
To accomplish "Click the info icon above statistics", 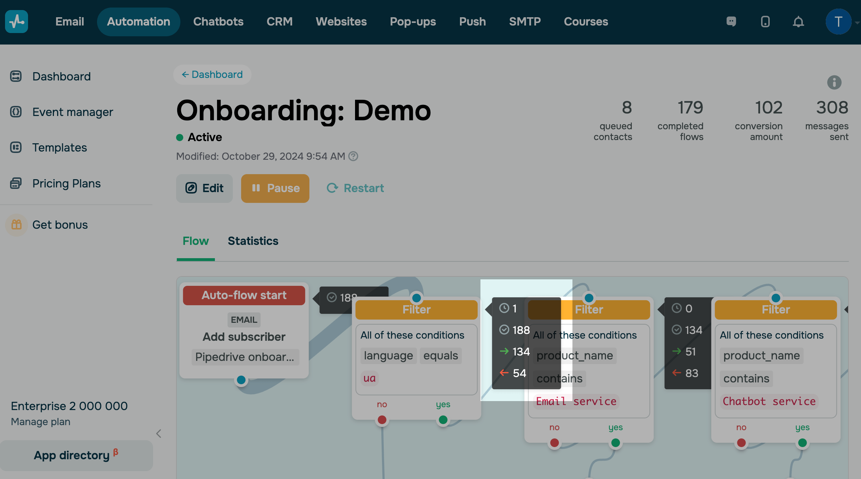I will pos(834,82).
